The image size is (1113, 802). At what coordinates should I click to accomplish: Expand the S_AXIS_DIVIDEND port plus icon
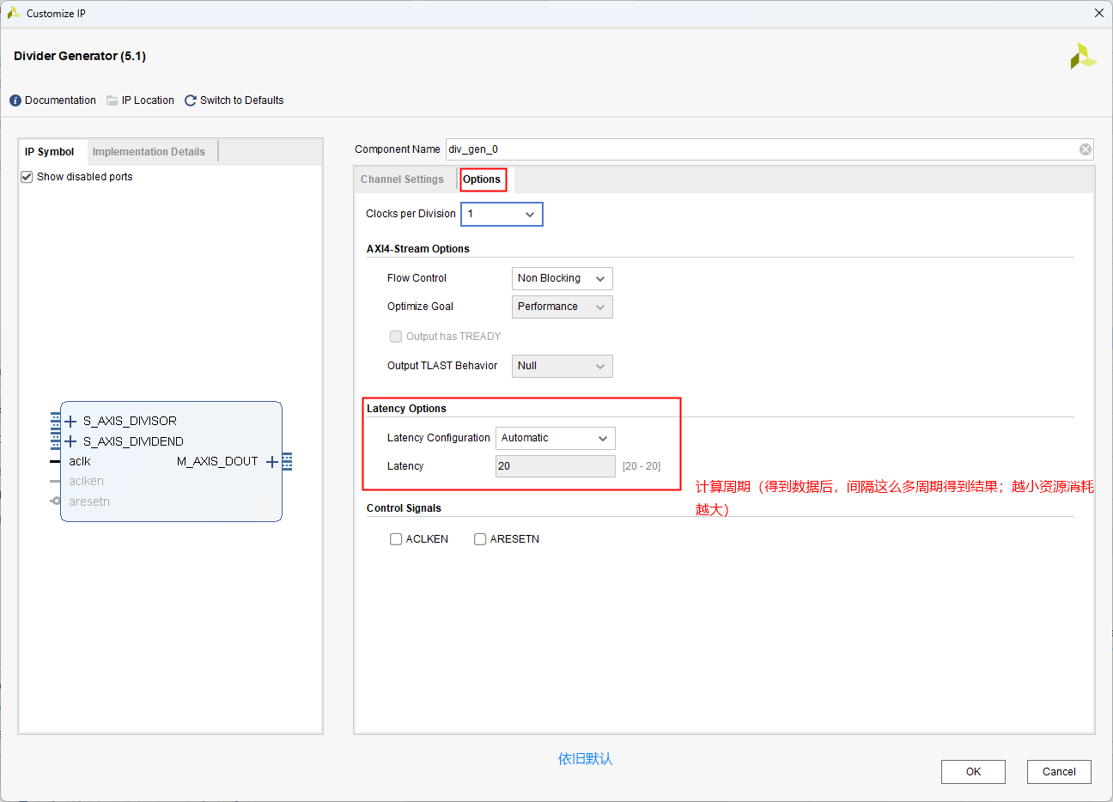(x=70, y=441)
